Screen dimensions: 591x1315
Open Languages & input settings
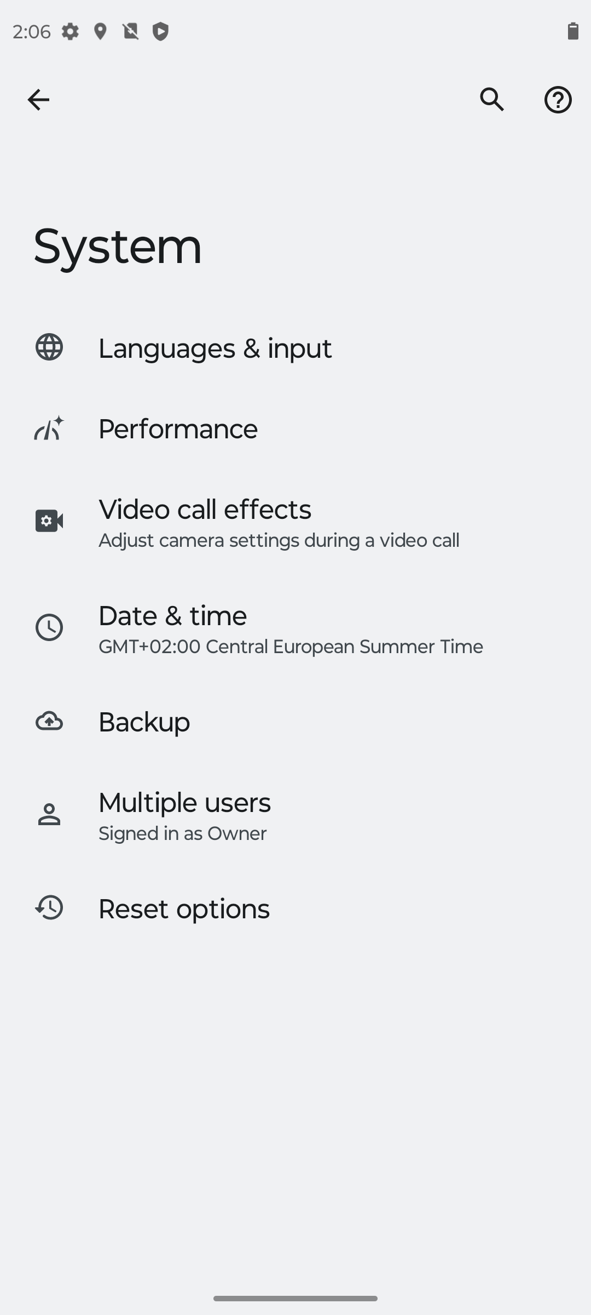pos(296,348)
